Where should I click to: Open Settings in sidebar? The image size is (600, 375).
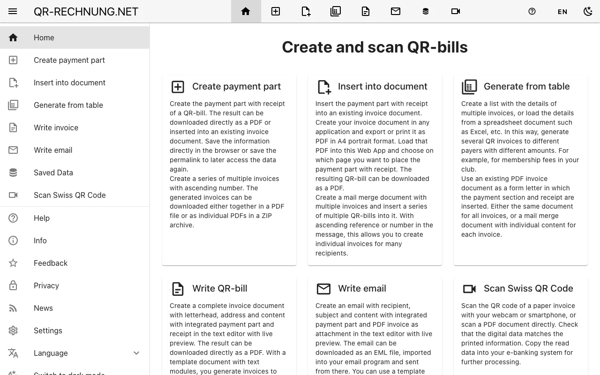coord(75,330)
